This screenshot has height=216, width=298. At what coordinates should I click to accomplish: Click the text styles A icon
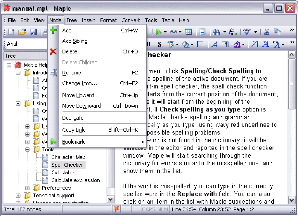pyautogui.click(x=237, y=44)
